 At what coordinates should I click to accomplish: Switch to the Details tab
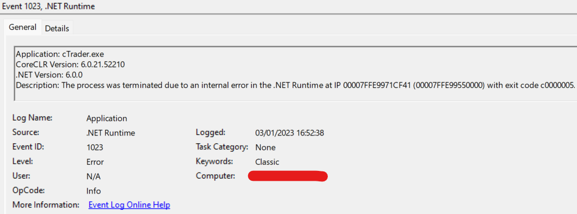click(x=57, y=28)
